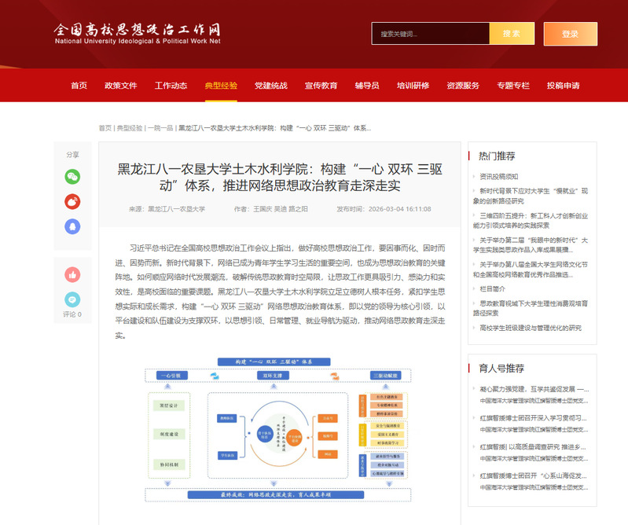Switch to the 资源服务 section
This screenshot has width=628, height=525.
click(463, 86)
